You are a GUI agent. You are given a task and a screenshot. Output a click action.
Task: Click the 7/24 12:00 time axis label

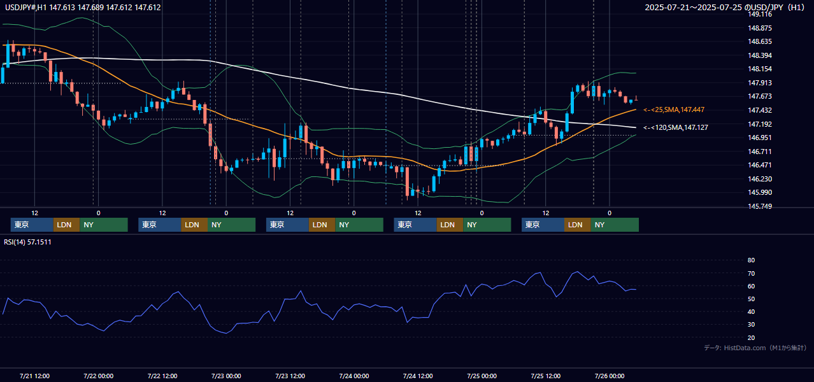pyautogui.click(x=417, y=376)
